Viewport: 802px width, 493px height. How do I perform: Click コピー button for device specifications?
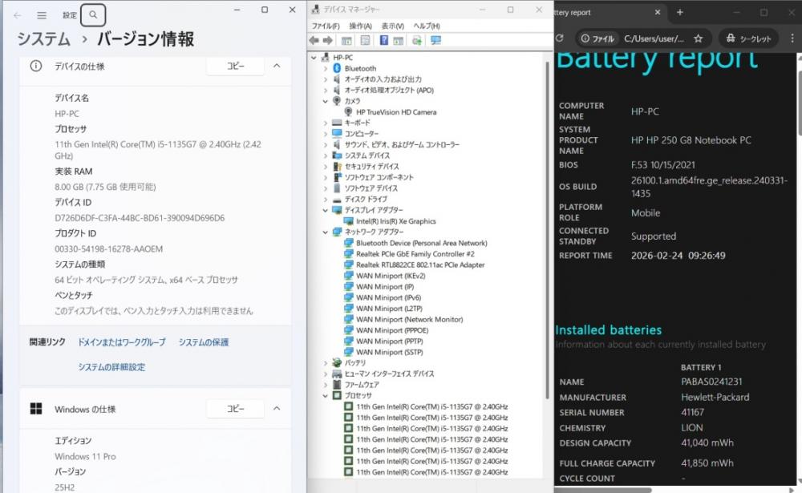tap(235, 67)
